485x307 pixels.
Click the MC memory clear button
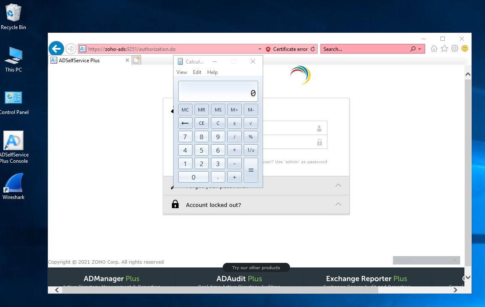click(185, 110)
